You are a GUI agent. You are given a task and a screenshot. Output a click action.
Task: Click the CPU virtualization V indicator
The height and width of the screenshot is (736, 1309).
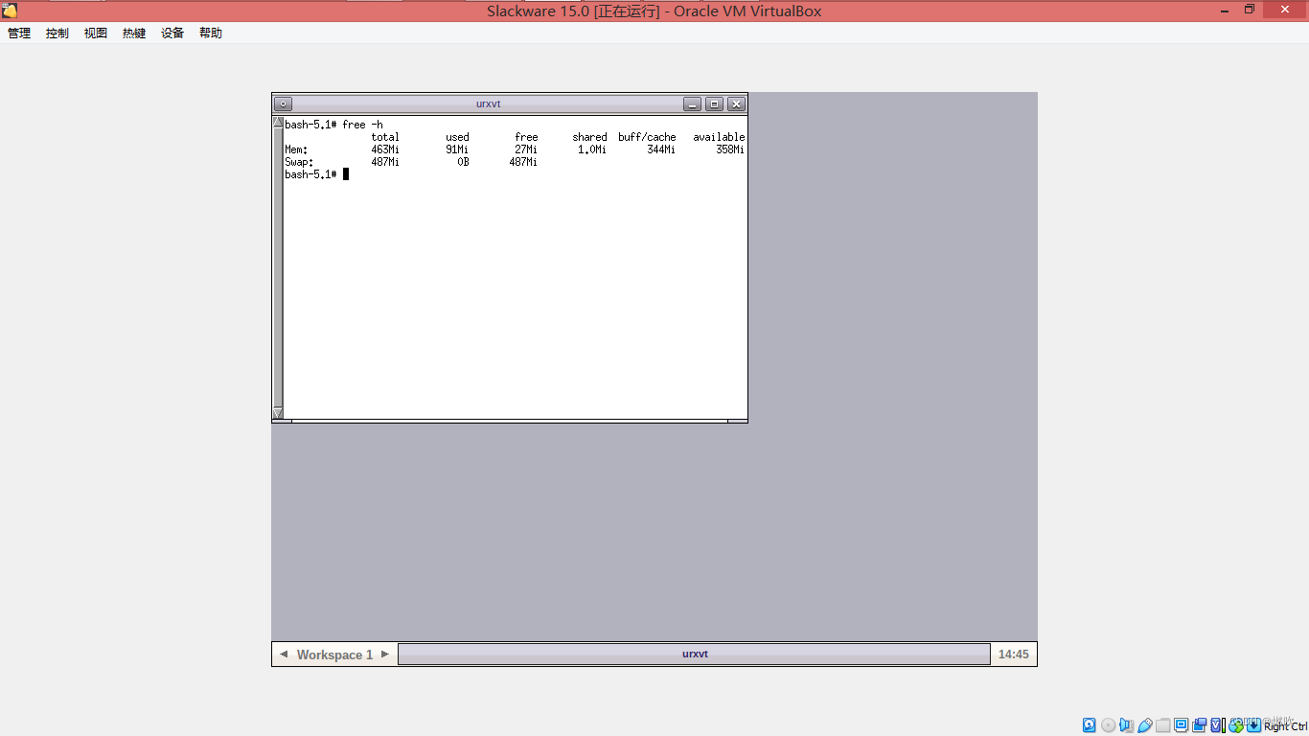pos(1216,725)
